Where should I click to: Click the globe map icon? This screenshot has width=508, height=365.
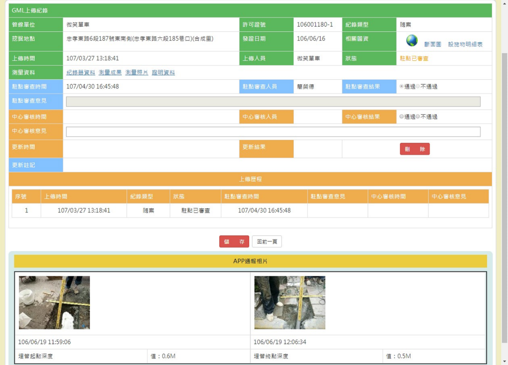(412, 41)
